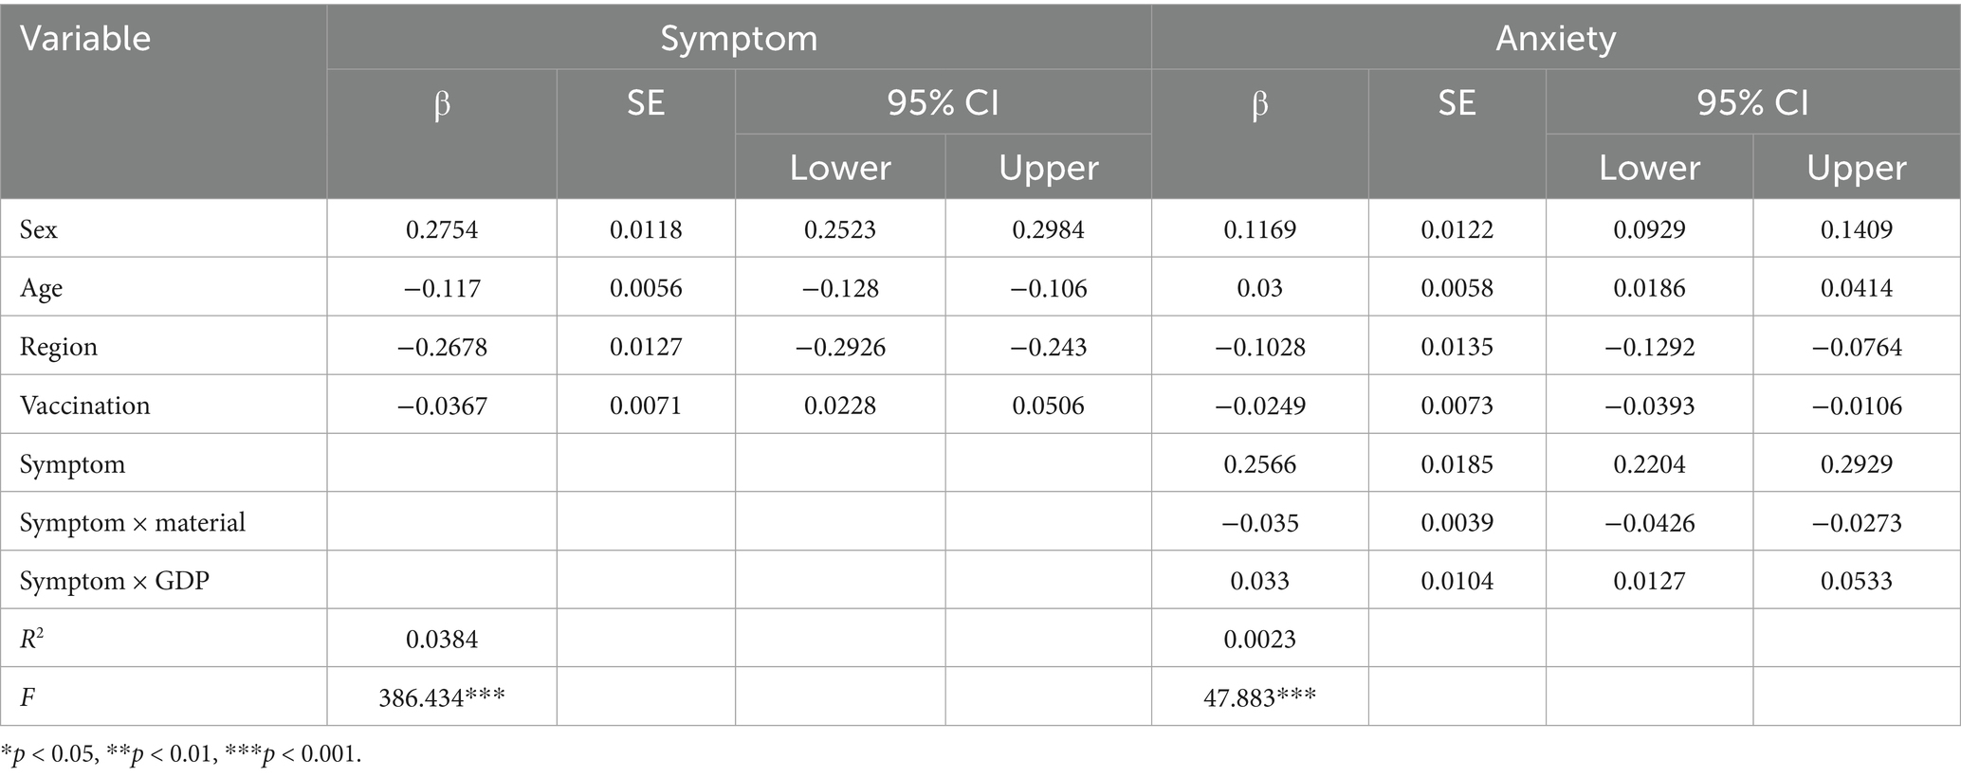This screenshot has width=1961, height=777.
Task: Click the "Symptom" top group header
Action: [739, 39]
